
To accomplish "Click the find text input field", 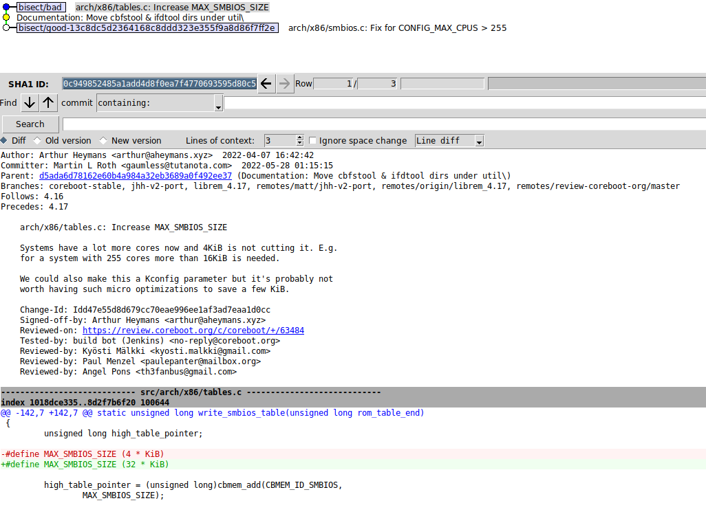I will click(x=465, y=103).
